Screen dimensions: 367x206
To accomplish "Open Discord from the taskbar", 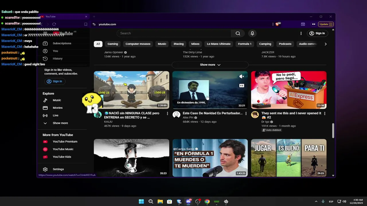I will pyautogui.click(x=188, y=201).
